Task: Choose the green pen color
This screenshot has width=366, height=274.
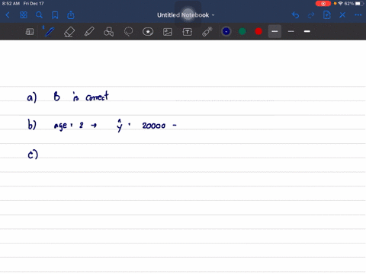Action: (x=242, y=31)
